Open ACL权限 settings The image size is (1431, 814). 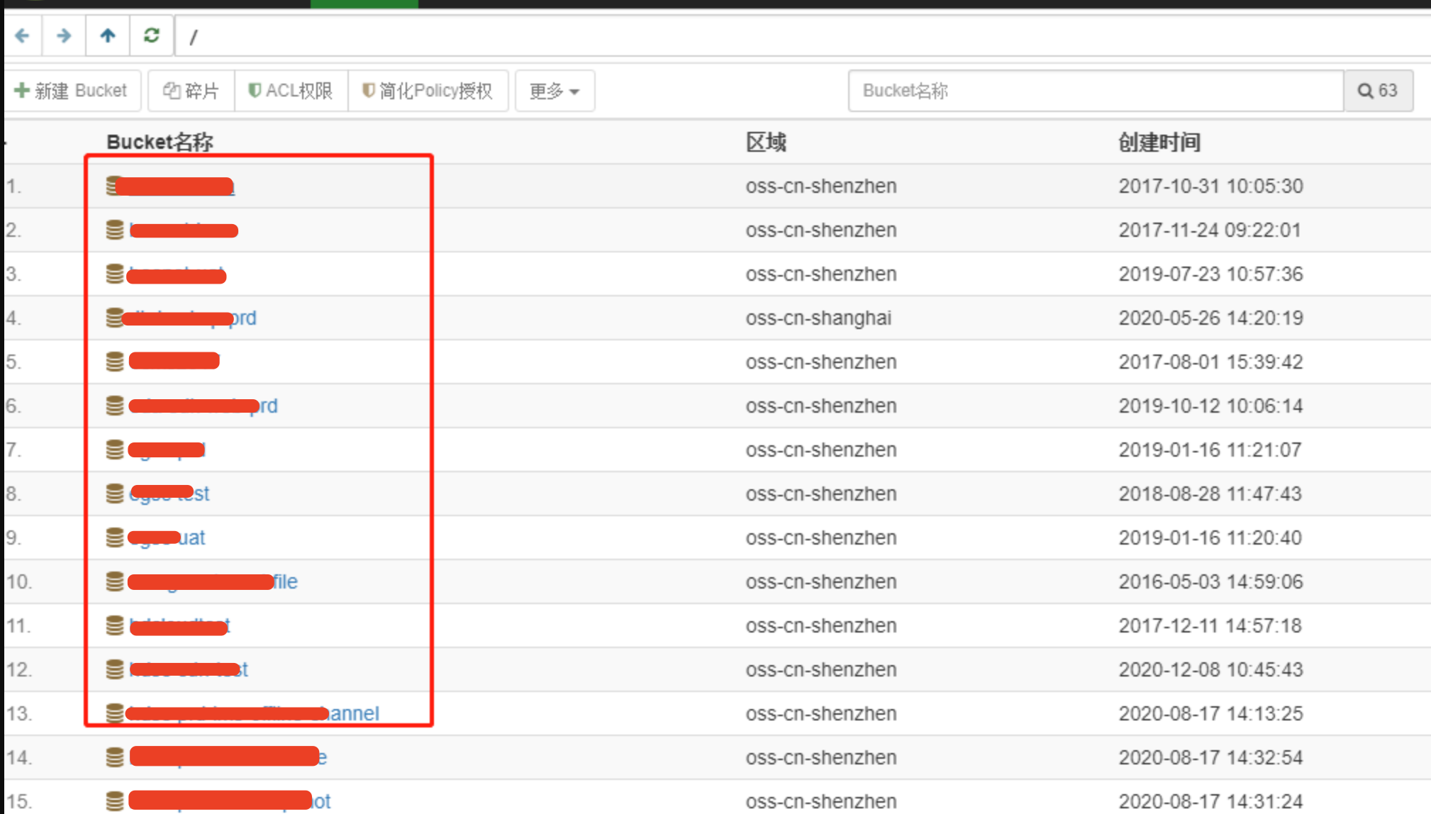coord(291,91)
